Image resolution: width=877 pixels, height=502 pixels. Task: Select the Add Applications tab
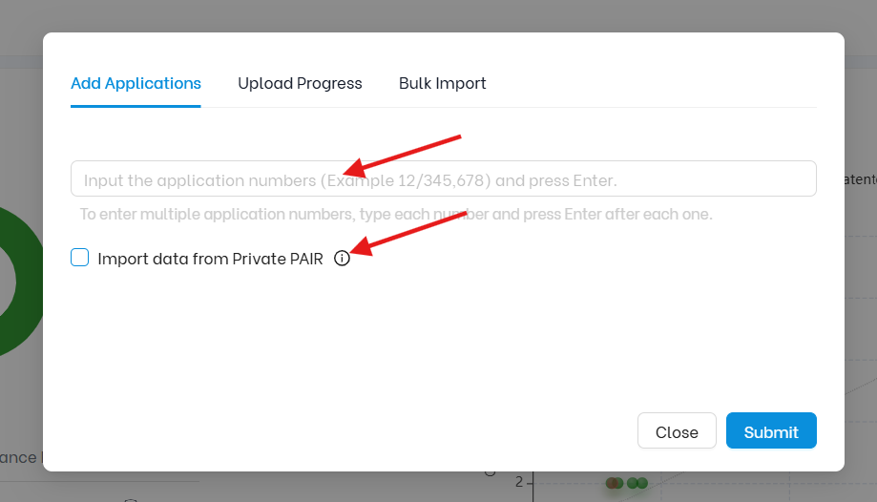[136, 83]
